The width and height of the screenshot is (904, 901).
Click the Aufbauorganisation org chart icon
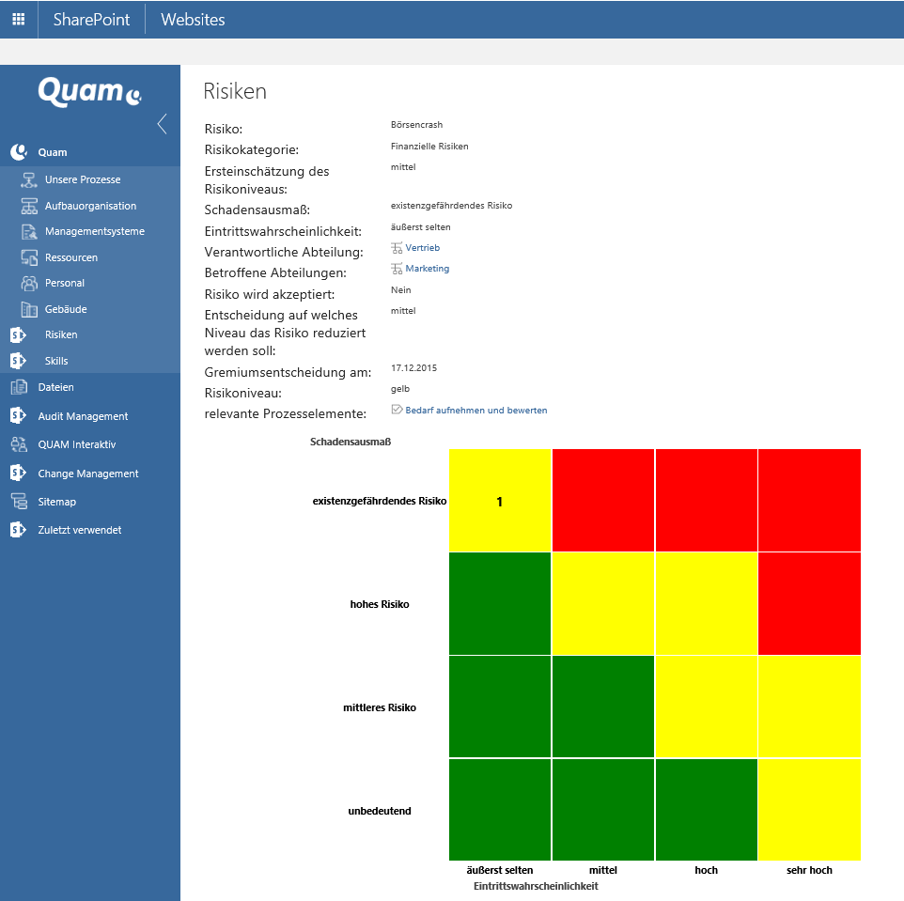tap(28, 206)
